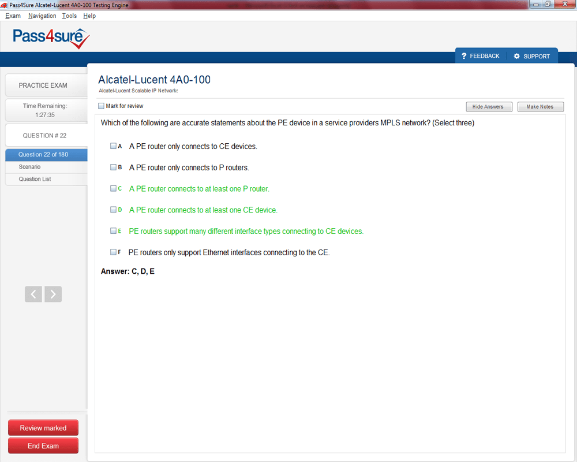This screenshot has height=462, width=577.
Task: Click the Review marked button
Action: click(43, 428)
